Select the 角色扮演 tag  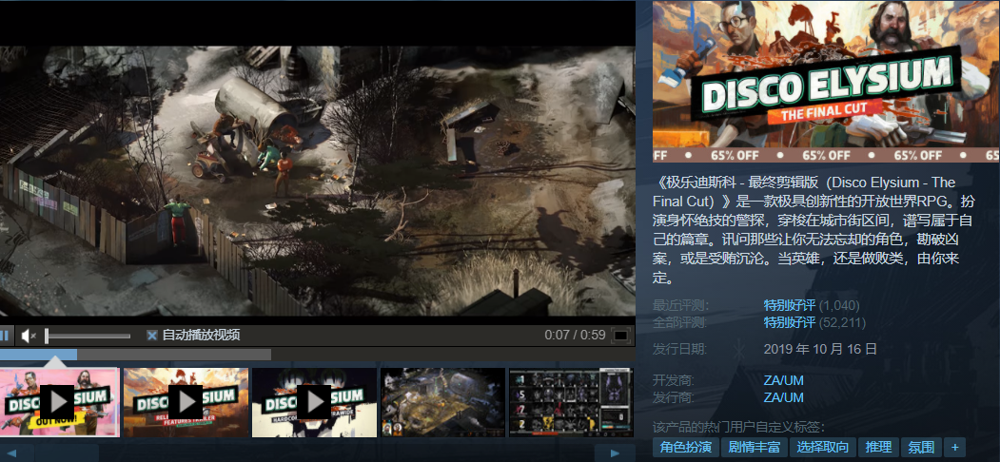[x=686, y=447]
